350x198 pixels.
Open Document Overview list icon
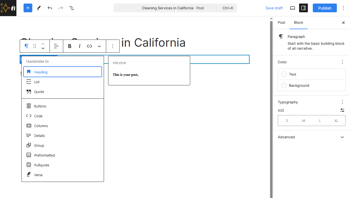[x=72, y=8]
